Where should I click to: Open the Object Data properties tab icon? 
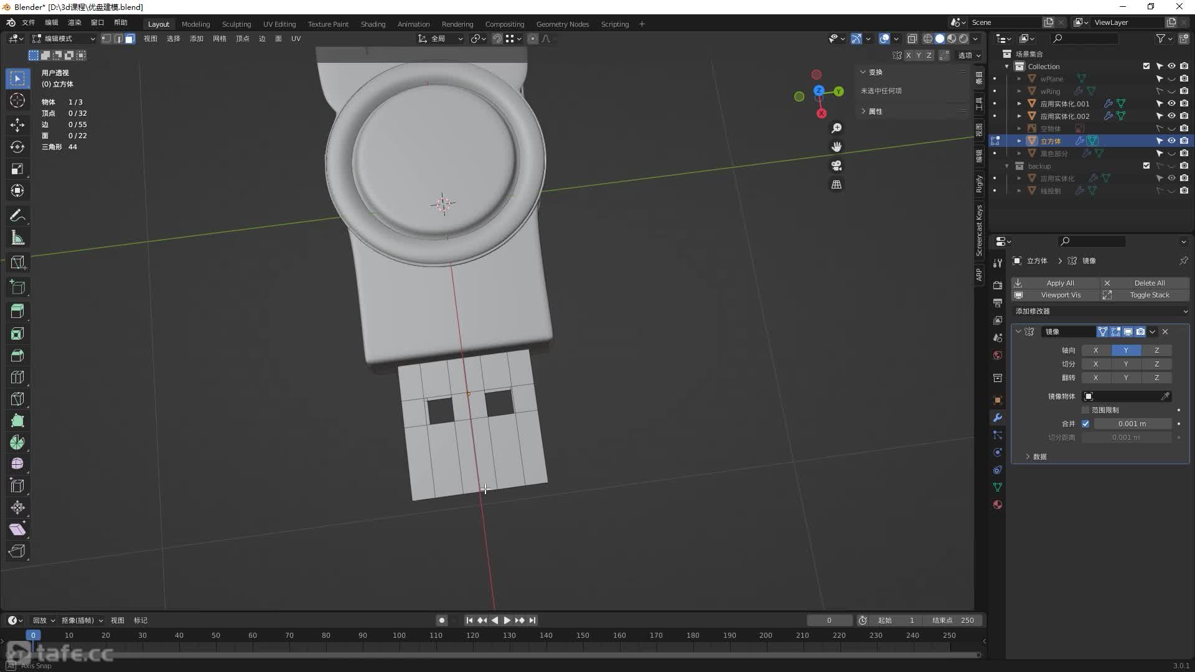[x=998, y=487]
